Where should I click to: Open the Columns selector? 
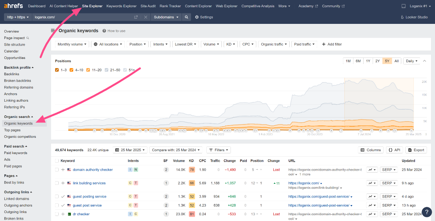coord(371,150)
